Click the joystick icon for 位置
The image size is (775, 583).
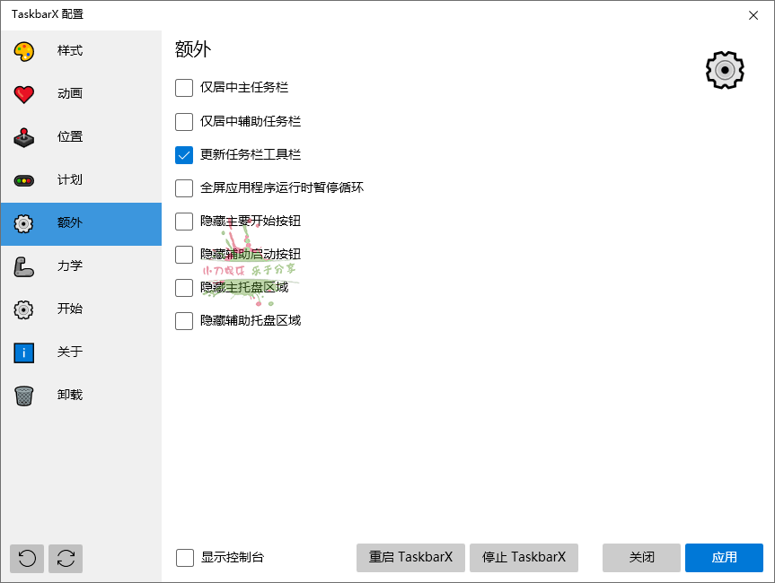coord(24,137)
